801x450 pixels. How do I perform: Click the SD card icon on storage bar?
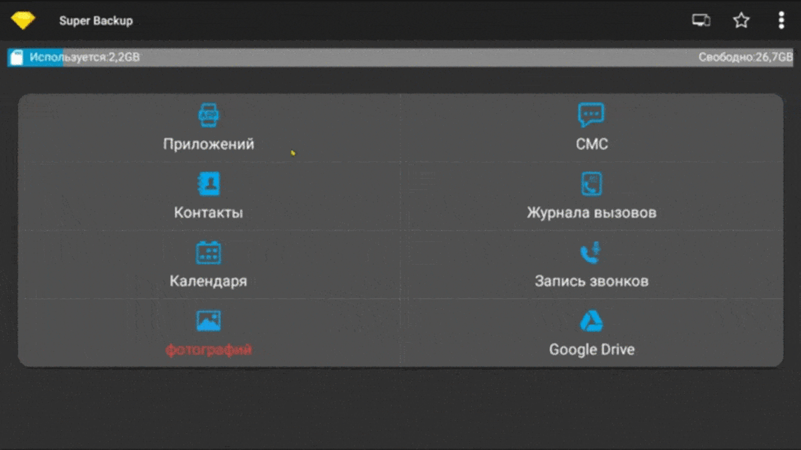click(x=18, y=58)
